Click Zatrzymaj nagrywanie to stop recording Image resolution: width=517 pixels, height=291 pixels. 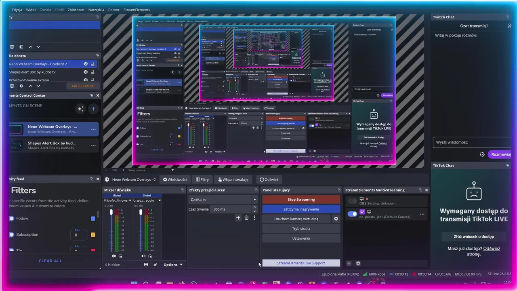pos(301,209)
